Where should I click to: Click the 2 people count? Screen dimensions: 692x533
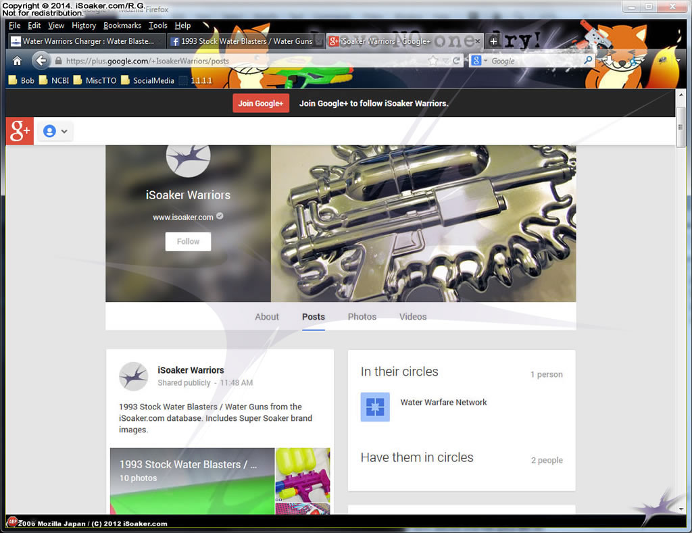[547, 460]
